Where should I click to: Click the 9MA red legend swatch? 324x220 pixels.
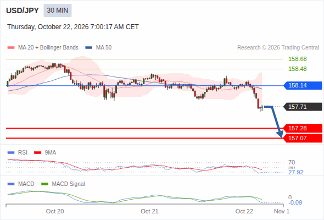[37, 153]
